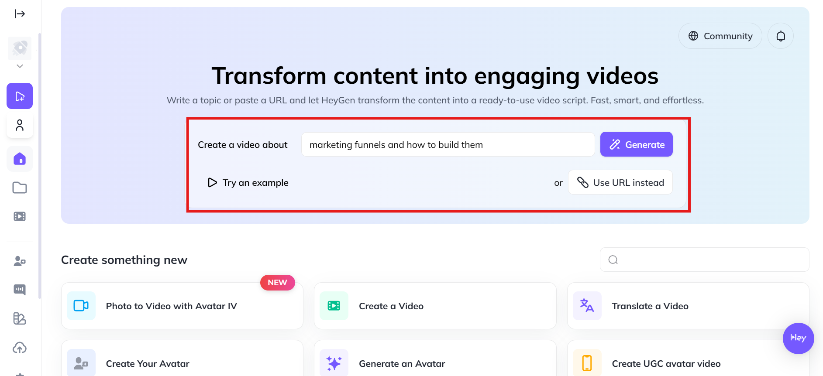The image size is (823, 376).
Task: Select the Create Your Avatar card
Action: (x=182, y=358)
